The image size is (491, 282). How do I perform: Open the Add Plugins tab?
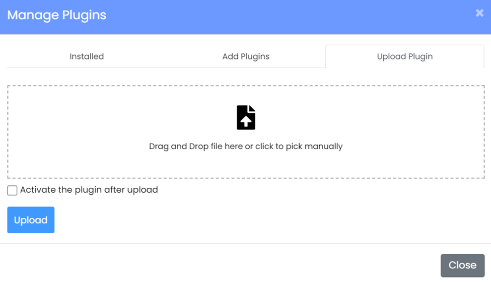246,56
